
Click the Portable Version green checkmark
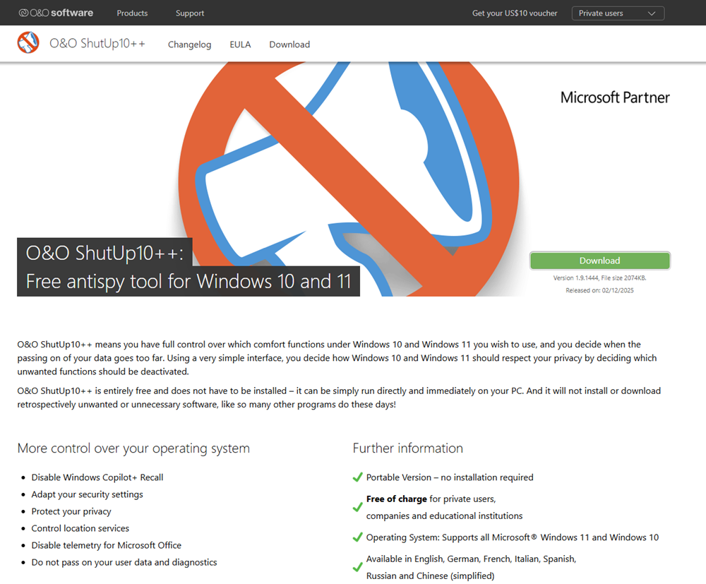(x=357, y=477)
